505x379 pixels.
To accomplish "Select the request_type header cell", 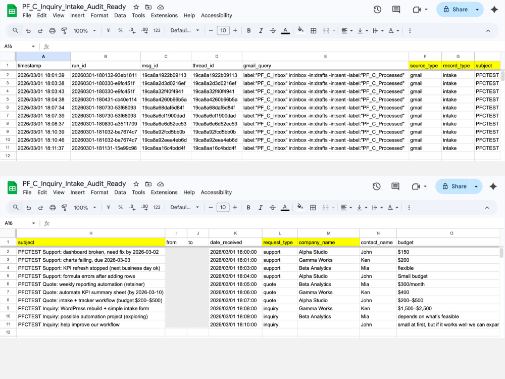I will 280,242.
